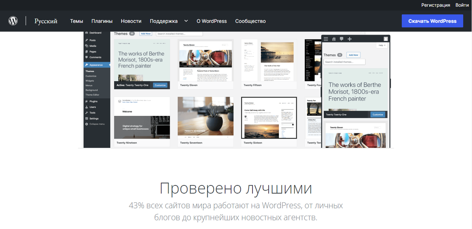Select Appearance in the admin sidebar
Screen dimensions: 472x229
[x=96, y=65]
